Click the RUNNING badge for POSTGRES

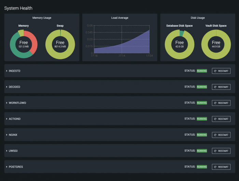pos(202,167)
